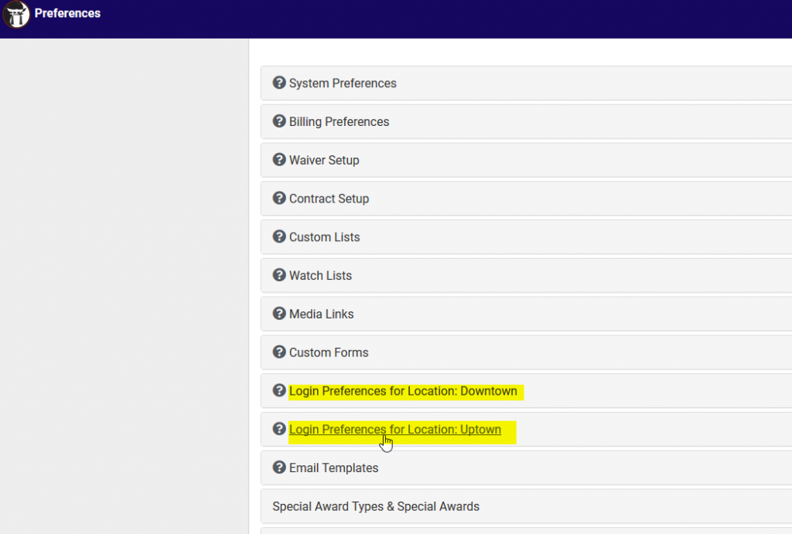Expand the Waiver Setup section
Viewport: 792px width, 534px height.
coord(323,160)
